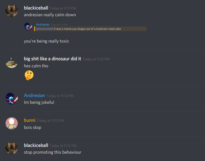The height and width of the screenshot is (161, 205).
Task: Click the small Andresian avatar in quoted message
Action: (28, 27)
